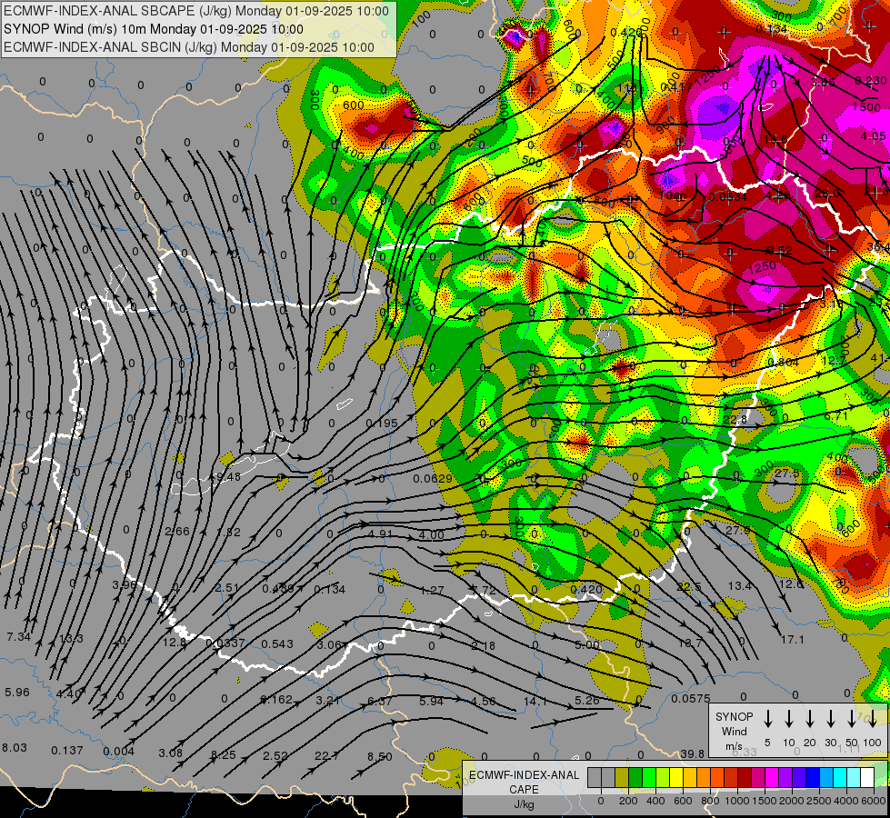Click the SYNOP Wind 10m title line
This screenshot has height=818, width=890.
(154, 29)
